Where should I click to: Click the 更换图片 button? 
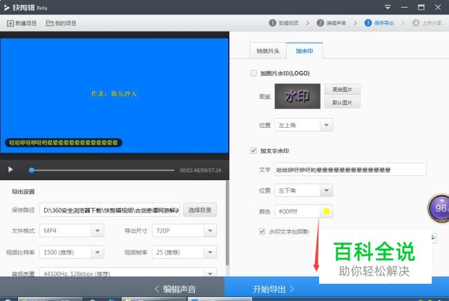[x=342, y=90]
